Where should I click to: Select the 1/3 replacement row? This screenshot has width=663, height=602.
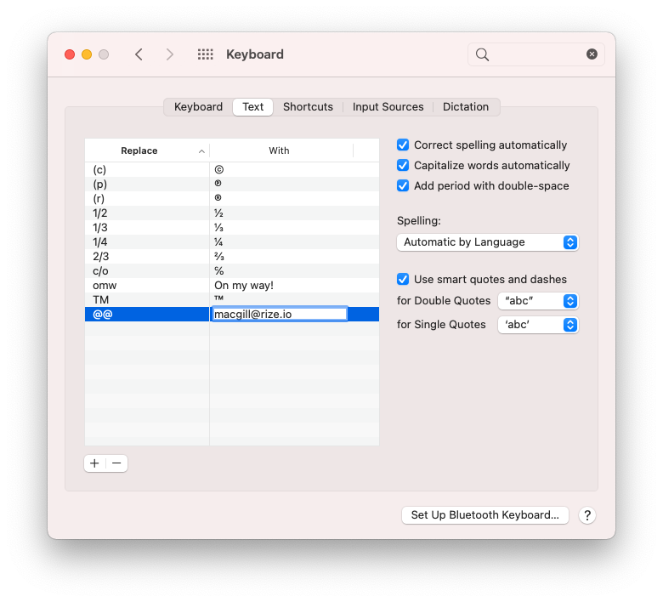point(232,227)
